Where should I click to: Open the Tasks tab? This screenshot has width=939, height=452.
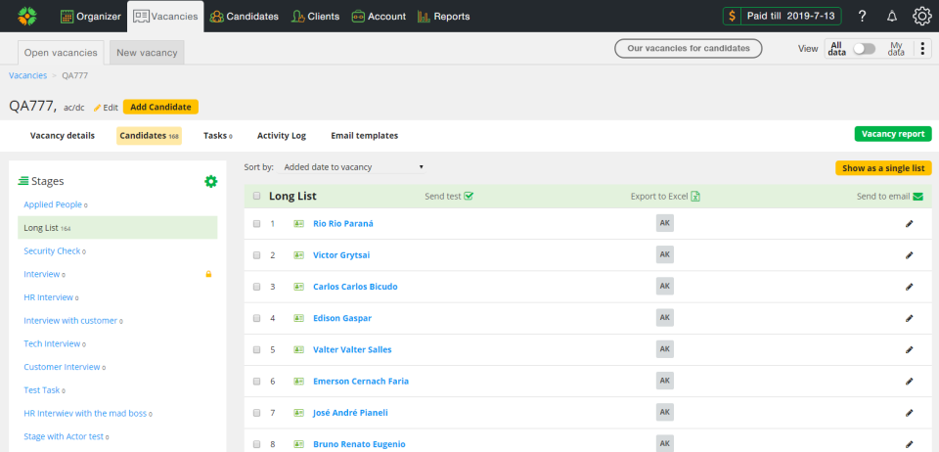(218, 136)
